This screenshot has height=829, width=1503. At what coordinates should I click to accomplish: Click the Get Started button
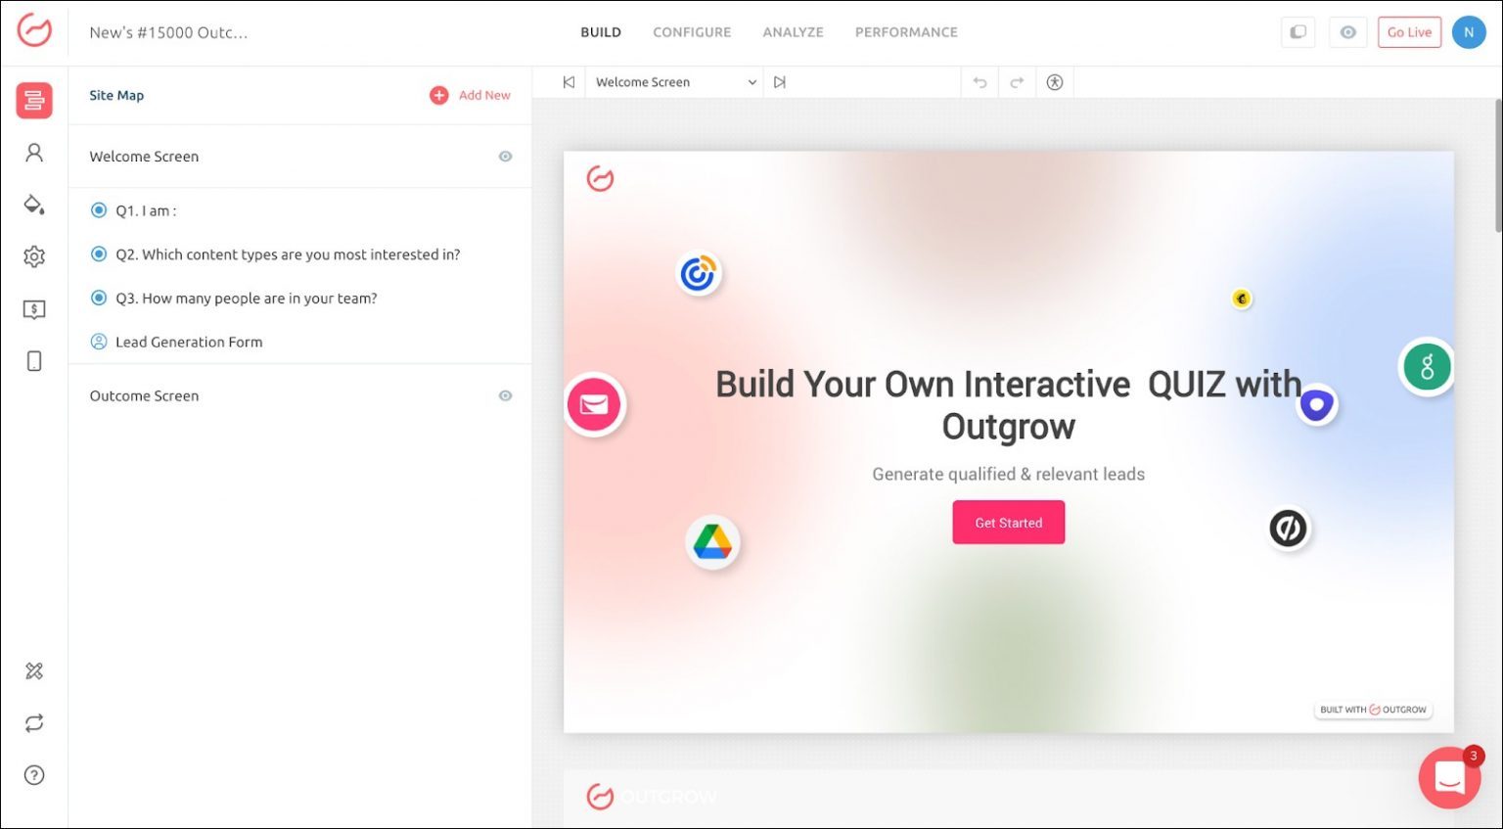1008,523
